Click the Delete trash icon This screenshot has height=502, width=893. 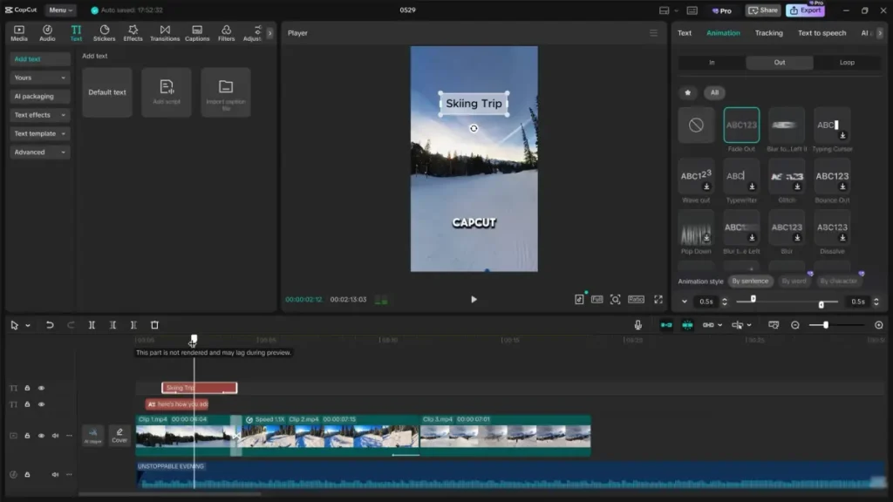[154, 325]
